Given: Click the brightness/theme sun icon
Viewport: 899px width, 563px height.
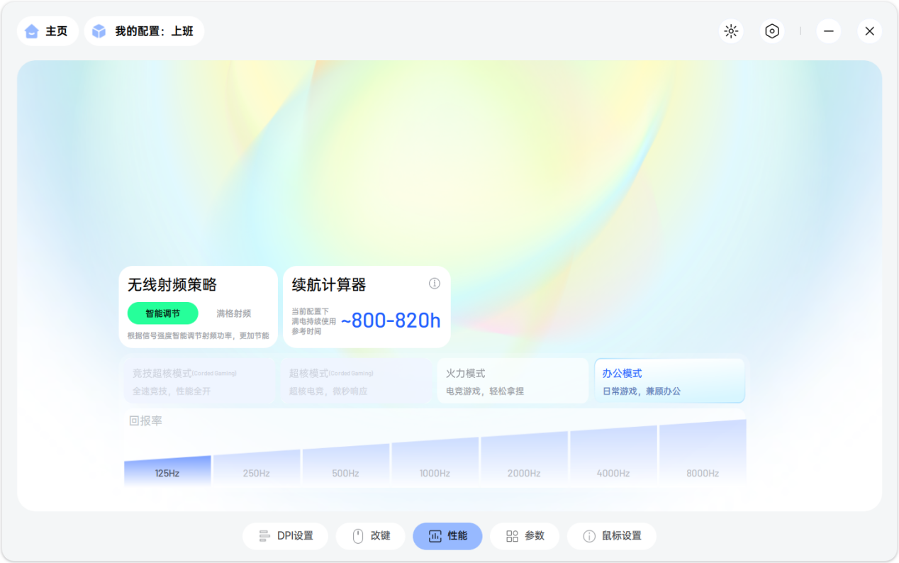Looking at the screenshot, I should click(x=731, y=31).
